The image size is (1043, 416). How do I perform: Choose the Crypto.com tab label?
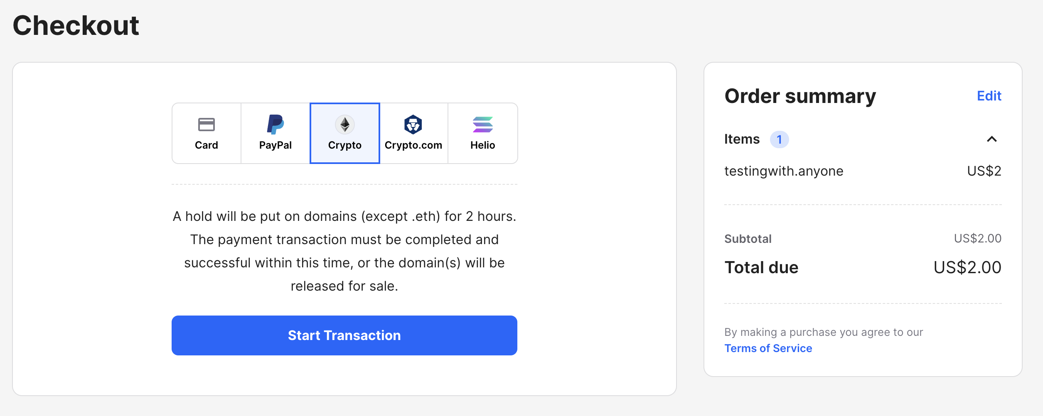pyautogui.click(x=413, y=145)
